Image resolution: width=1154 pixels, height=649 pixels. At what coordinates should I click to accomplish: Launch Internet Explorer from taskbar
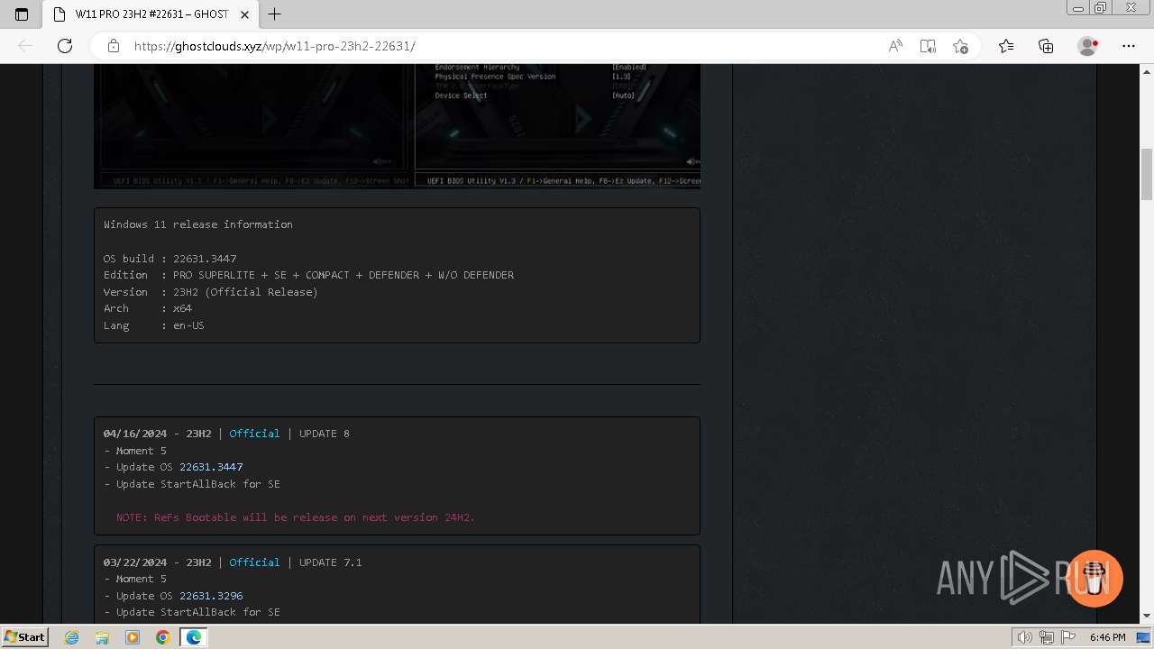coord(72,637)
